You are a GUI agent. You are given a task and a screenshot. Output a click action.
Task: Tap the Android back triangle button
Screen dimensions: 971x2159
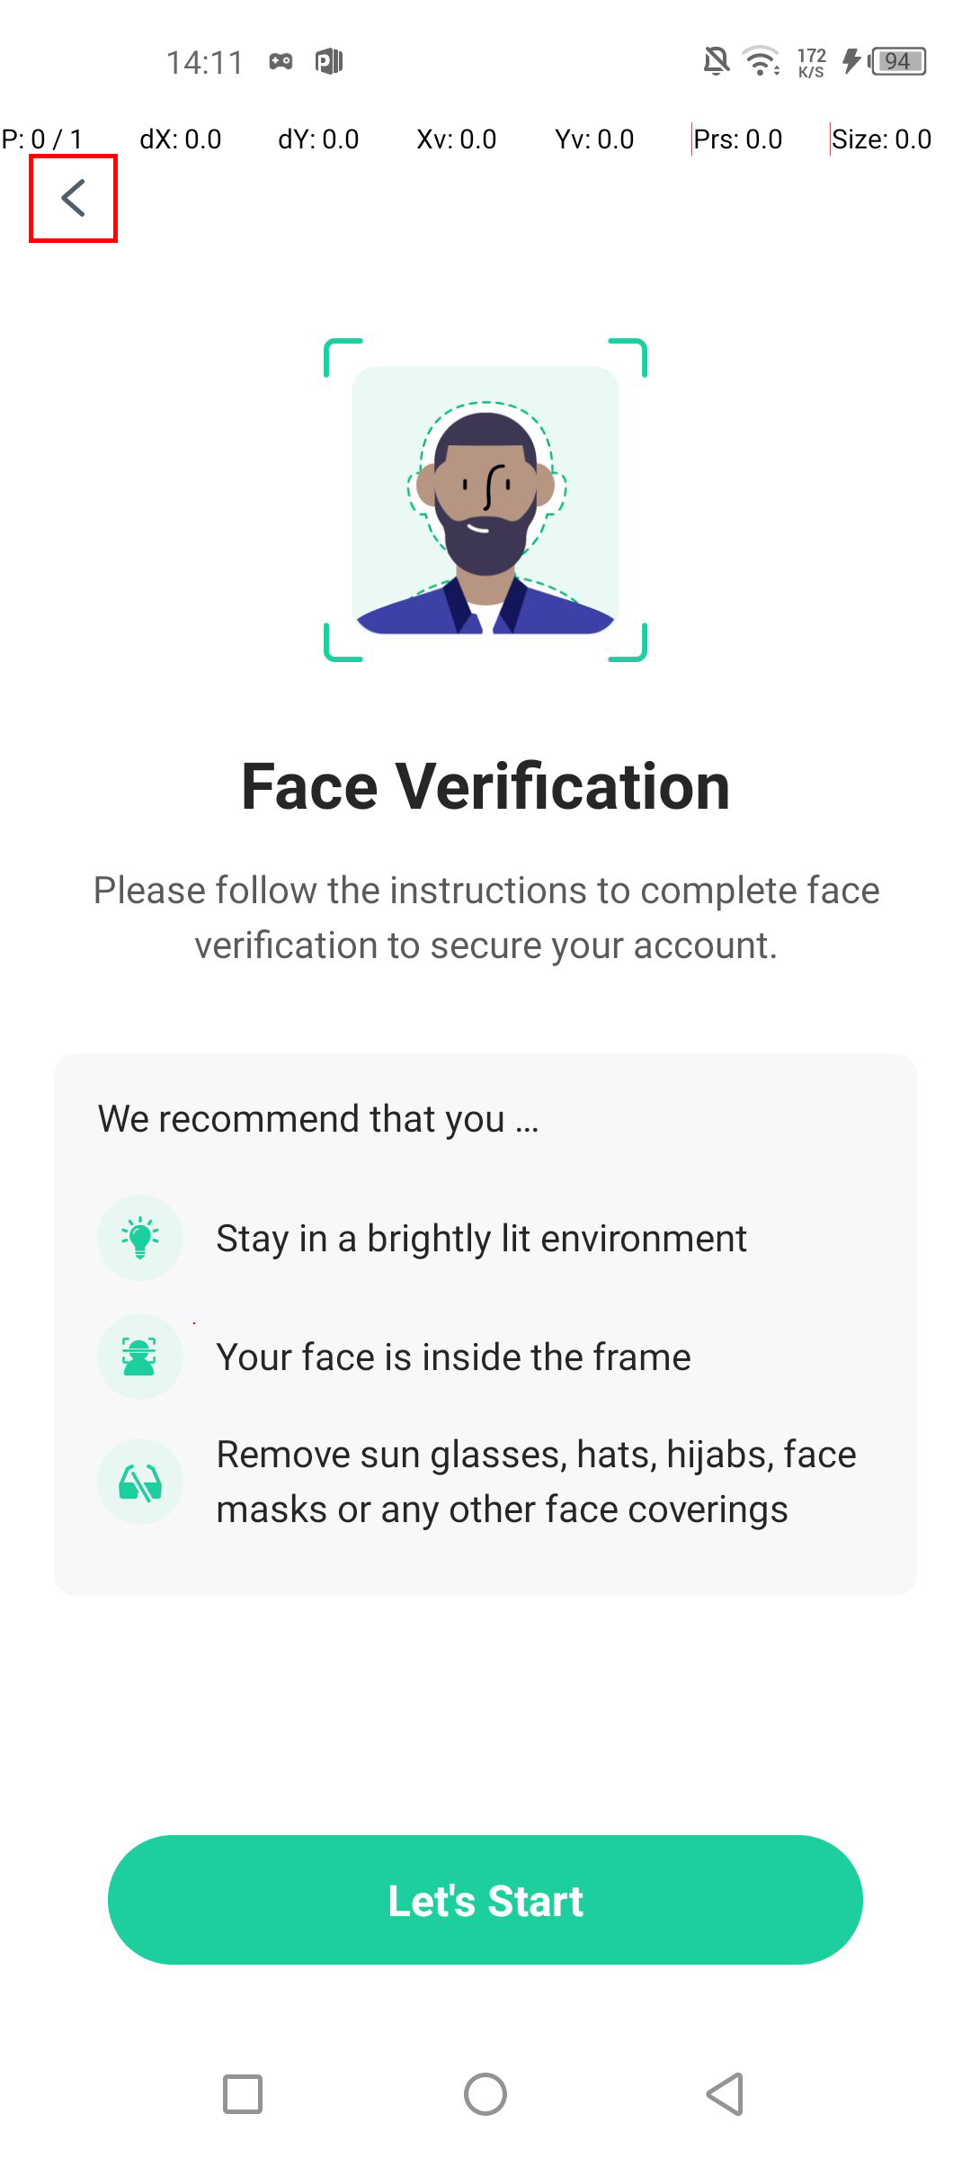pyautogui.click(x=726, y=2094)
